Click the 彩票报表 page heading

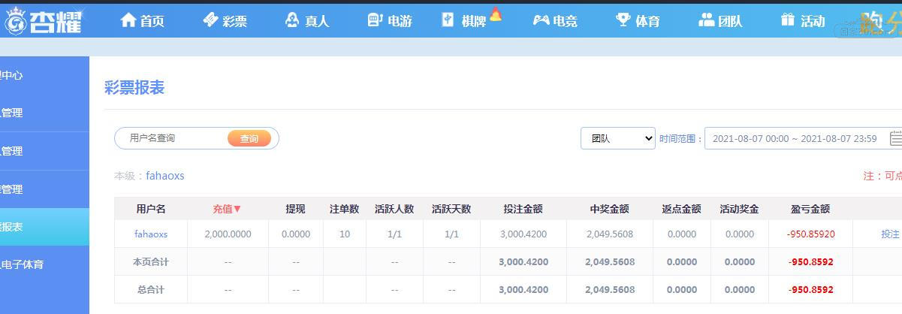pos(134,87)
